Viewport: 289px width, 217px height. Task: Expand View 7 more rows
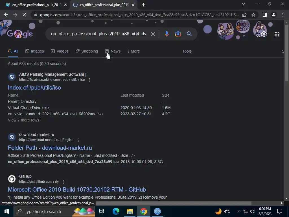point(23,120)
